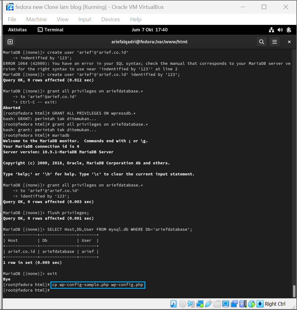Click the 'Bye' output line
The width and height of the screenshot is (297, 310).
click(7, 279)
